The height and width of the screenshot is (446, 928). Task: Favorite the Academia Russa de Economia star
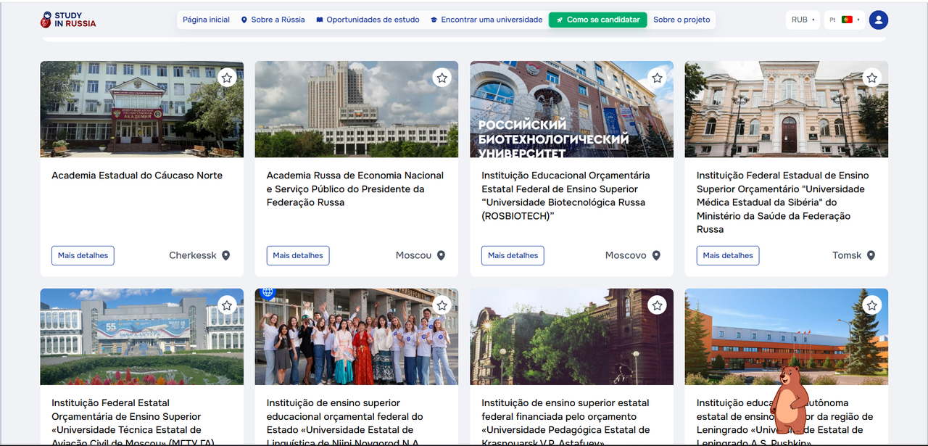442,78
